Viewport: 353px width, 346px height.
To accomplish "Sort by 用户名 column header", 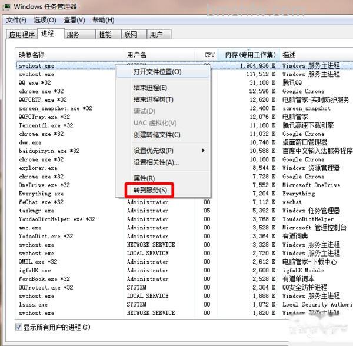I will pyautogui.click(x=159, y=55).
